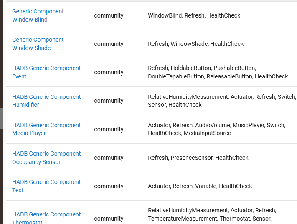Open Generic Component Window Blind driver link
Image resolution: width=297 pixels, height=224 pixels.
pyautogui.click(x=38, y=15)
